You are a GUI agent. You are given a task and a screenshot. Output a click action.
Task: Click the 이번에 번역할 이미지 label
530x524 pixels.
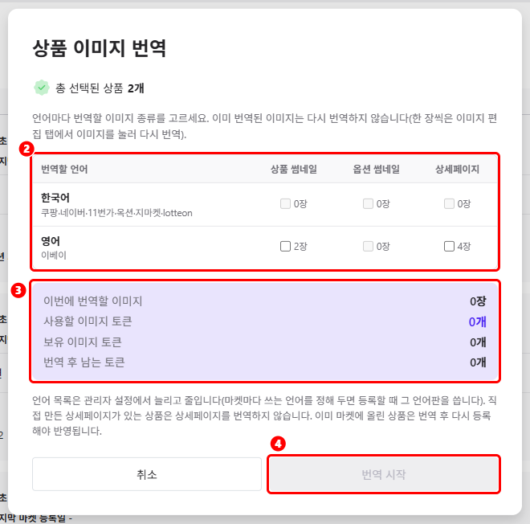[92, 301]
